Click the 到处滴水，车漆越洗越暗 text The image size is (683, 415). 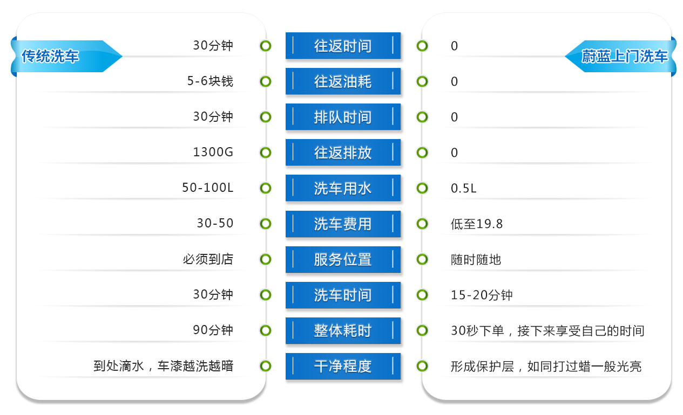[x=164, y=366]
